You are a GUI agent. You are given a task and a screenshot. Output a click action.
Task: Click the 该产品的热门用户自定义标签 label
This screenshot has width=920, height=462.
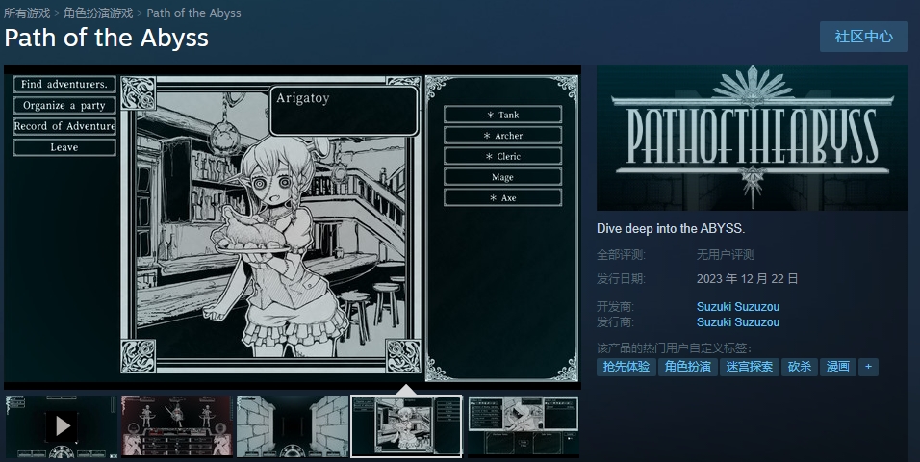pyautogui.click(x=675, y=348)
